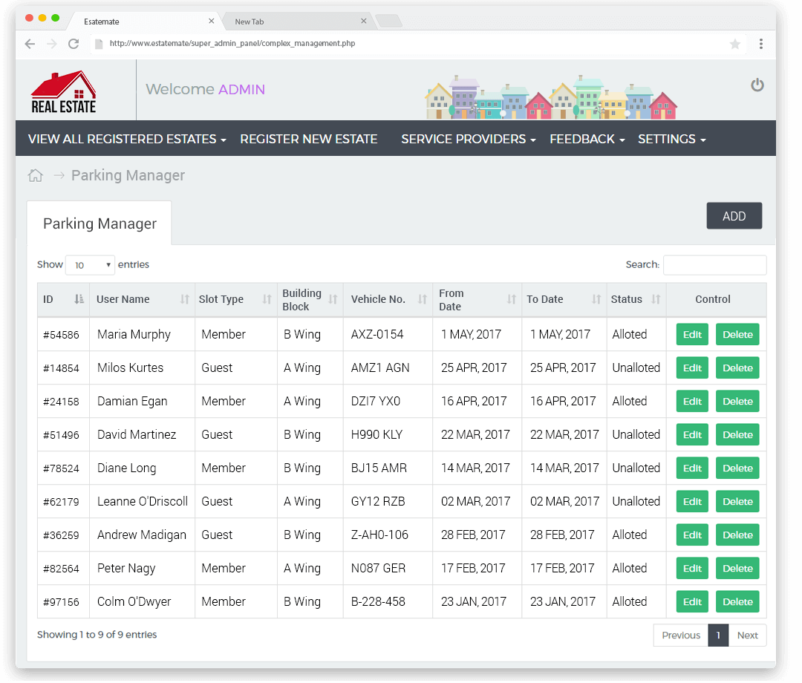
Task: Sort by the Status column arrows
Action: [656, 299]
